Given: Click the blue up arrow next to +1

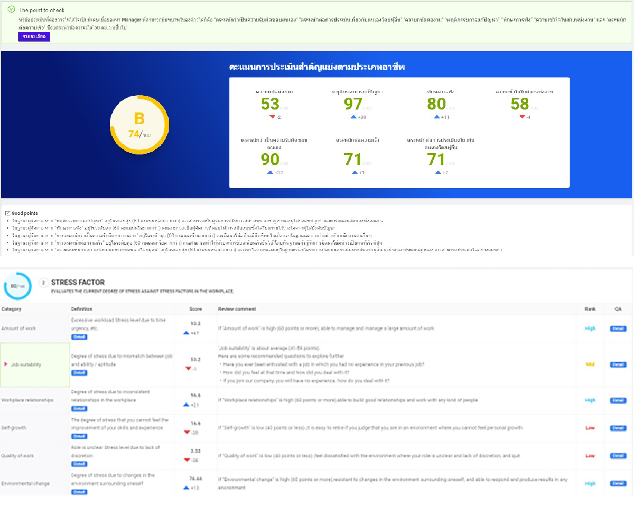Looking at the screenshot, I should tap(355, 172).
